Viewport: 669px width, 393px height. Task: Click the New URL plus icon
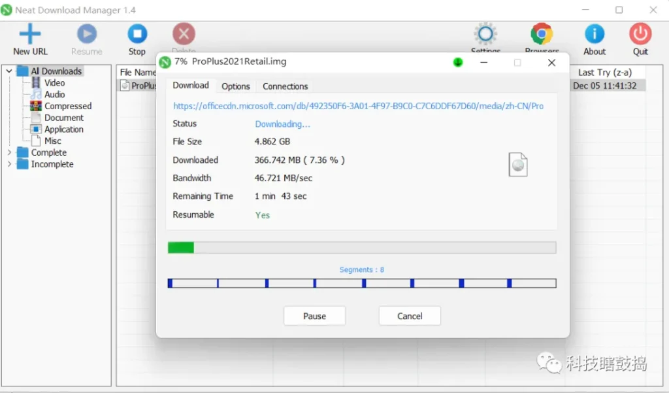point(30,34)
